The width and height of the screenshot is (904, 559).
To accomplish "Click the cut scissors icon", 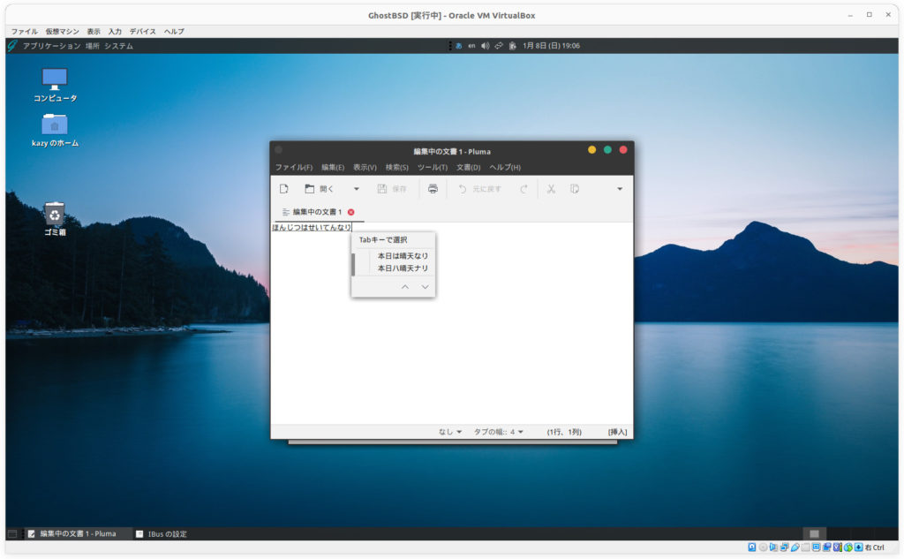I will tap(551, 189).
